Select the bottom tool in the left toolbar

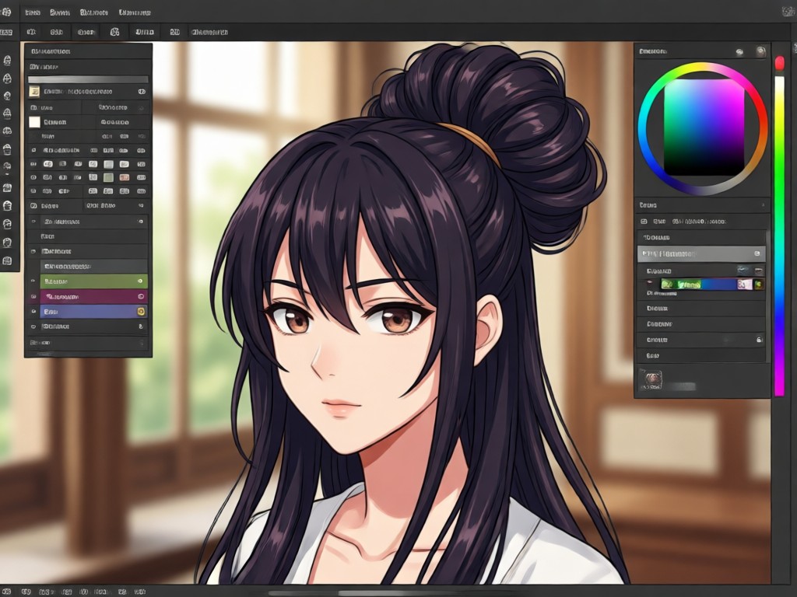click(7, 260)
